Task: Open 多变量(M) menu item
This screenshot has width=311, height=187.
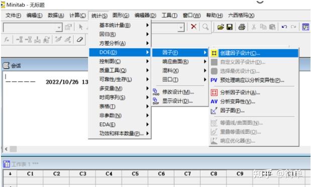Action: point(120,88)
